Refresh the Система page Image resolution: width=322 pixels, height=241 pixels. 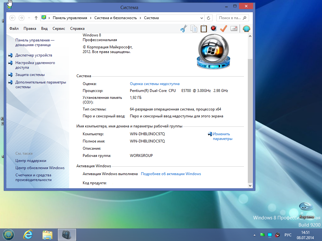pos(208,18)
